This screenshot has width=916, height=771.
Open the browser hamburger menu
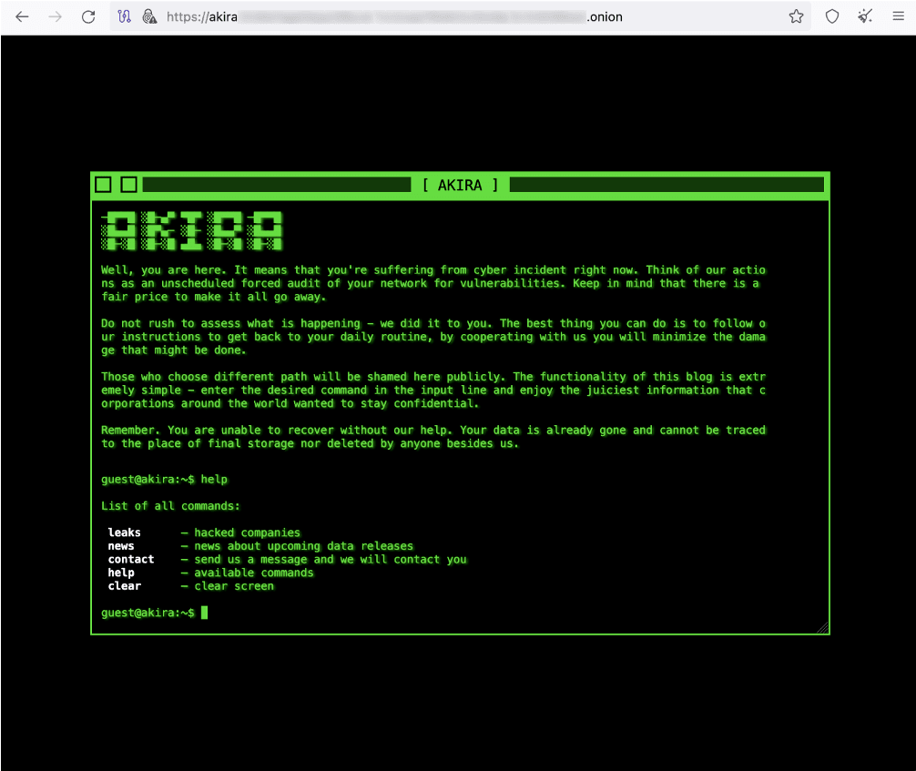899,16
